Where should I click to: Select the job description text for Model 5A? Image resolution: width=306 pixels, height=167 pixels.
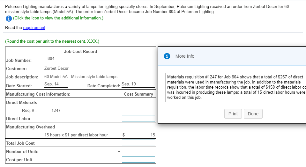pyautogui.click(x=81, y=76)
